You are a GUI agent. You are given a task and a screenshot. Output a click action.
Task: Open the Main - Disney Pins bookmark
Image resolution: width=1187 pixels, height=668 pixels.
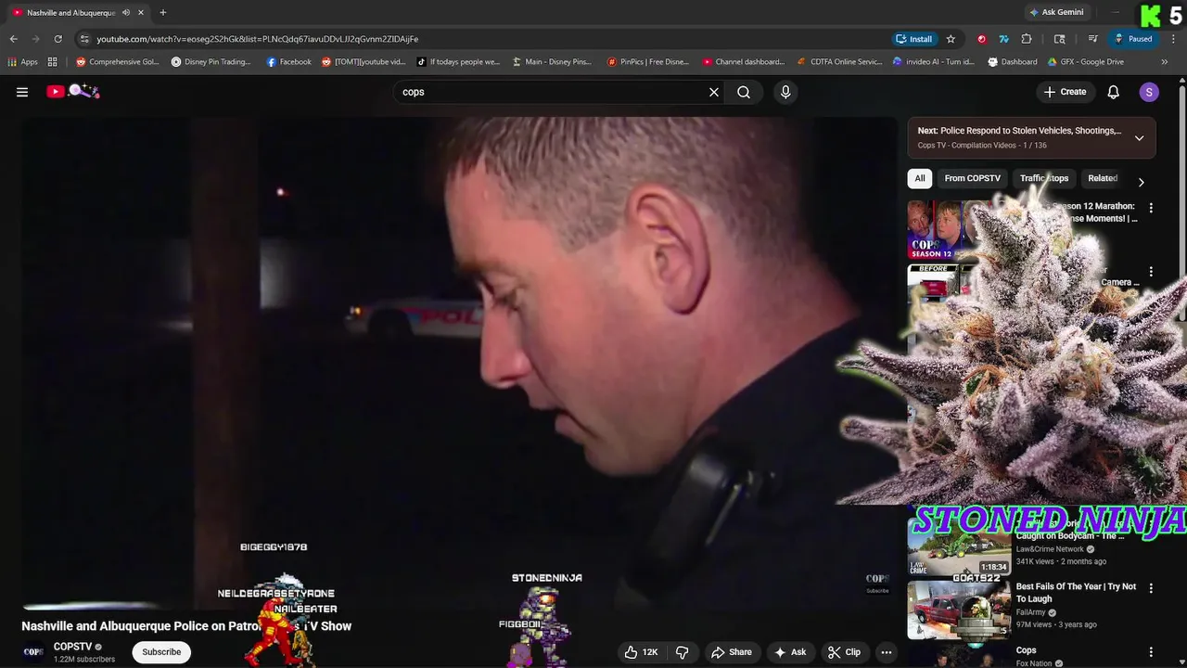click(x=551, y=62)
